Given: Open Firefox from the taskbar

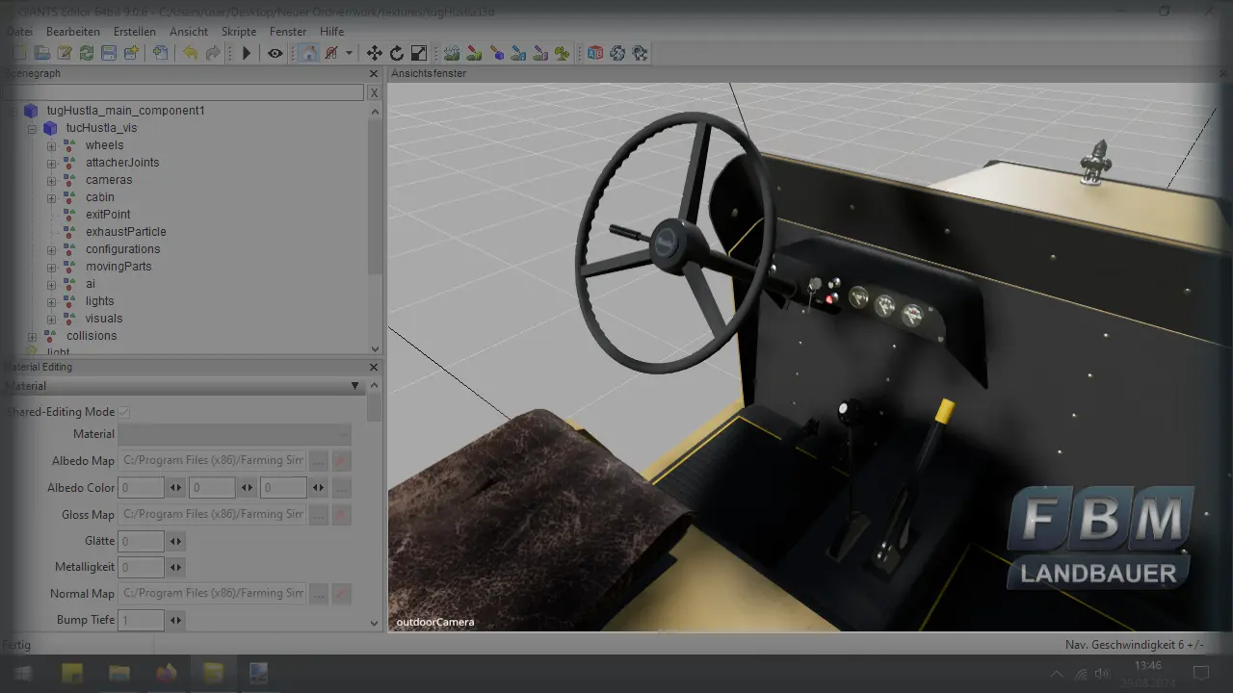Looking at the screenshot, I should (166, 673).
